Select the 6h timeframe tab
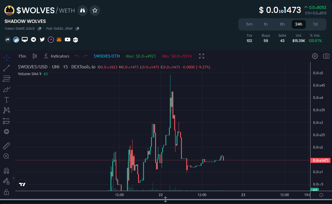 [282, 24]
